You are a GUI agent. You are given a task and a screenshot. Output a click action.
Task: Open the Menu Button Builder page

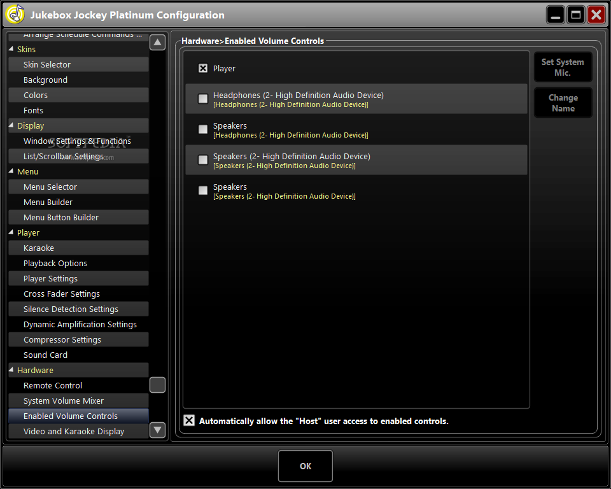click(78, 217)
